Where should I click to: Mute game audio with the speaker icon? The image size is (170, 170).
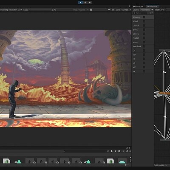109,10
